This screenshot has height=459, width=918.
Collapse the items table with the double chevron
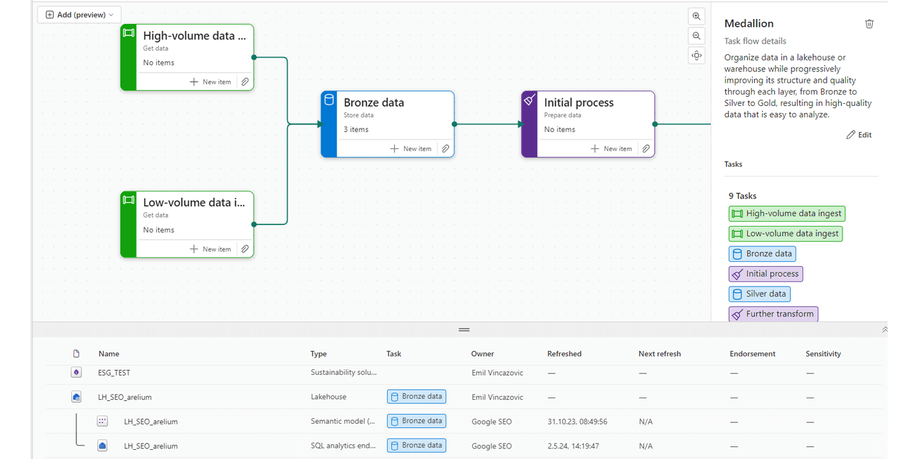point(885,329)
